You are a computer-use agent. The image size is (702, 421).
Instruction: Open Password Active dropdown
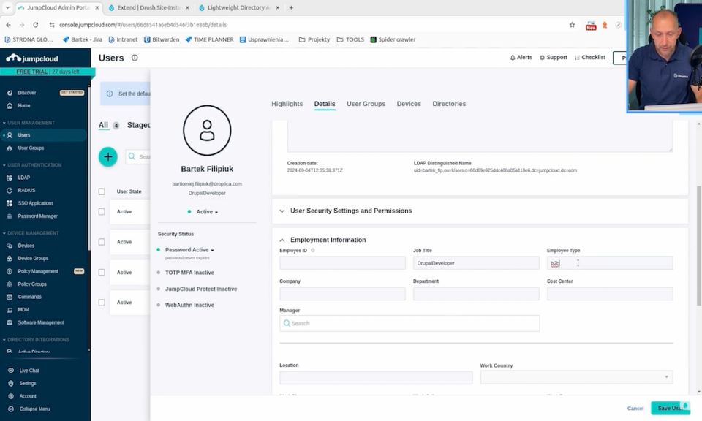pos(189,250)
